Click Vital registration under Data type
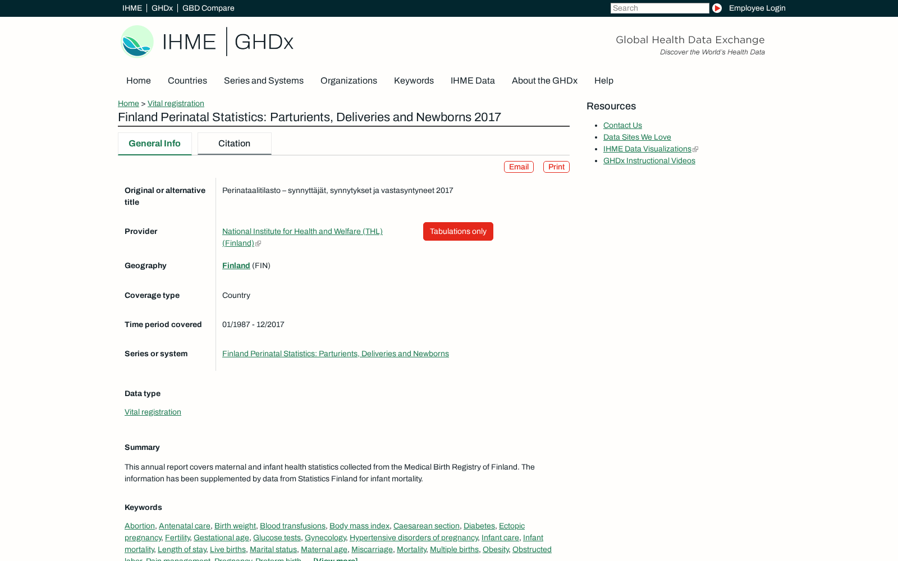Viewport: 898px width, 561px height. tap(153, 412)
